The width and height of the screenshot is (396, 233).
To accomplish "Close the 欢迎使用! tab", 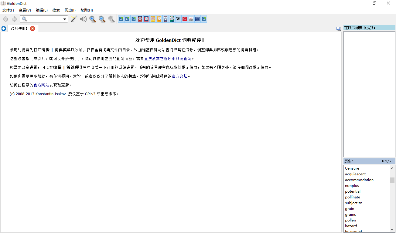I will (x=32, y=29).
